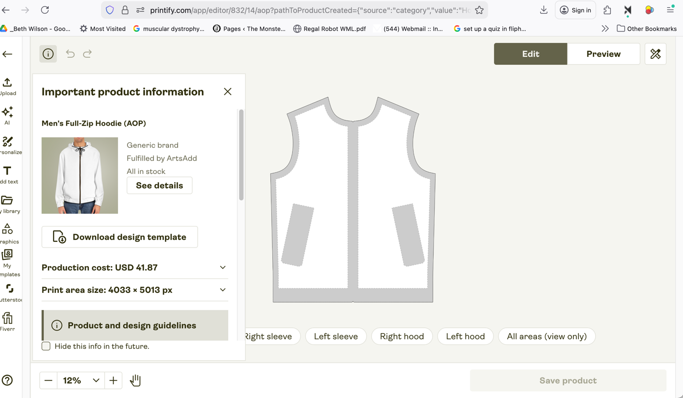This screenshot has width=683, height=398.
Task: Click the 'Generic brand' text
Action: [x=152, y=145]
